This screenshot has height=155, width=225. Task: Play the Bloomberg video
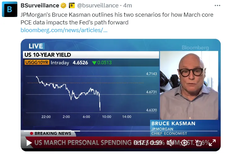tap(29, 143)
